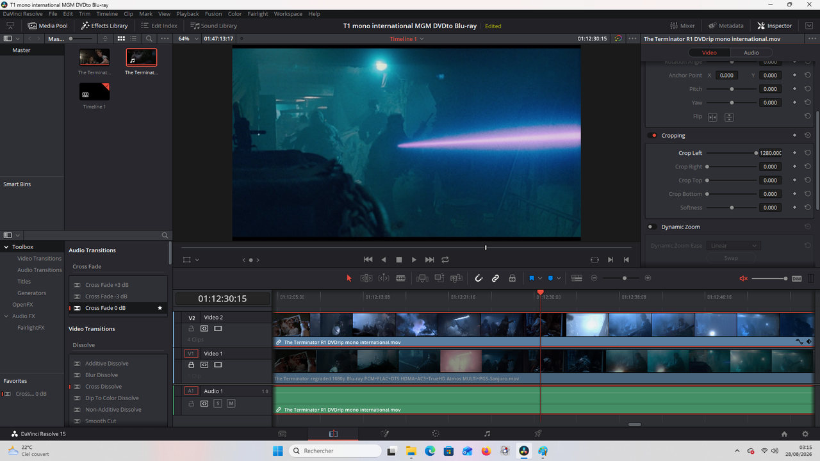Toggle the Media Pool panel button

point(47,26)
